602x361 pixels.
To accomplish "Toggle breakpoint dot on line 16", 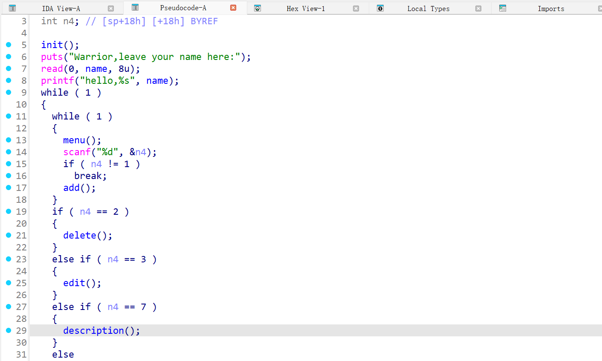I will click(x=9, y=176).
